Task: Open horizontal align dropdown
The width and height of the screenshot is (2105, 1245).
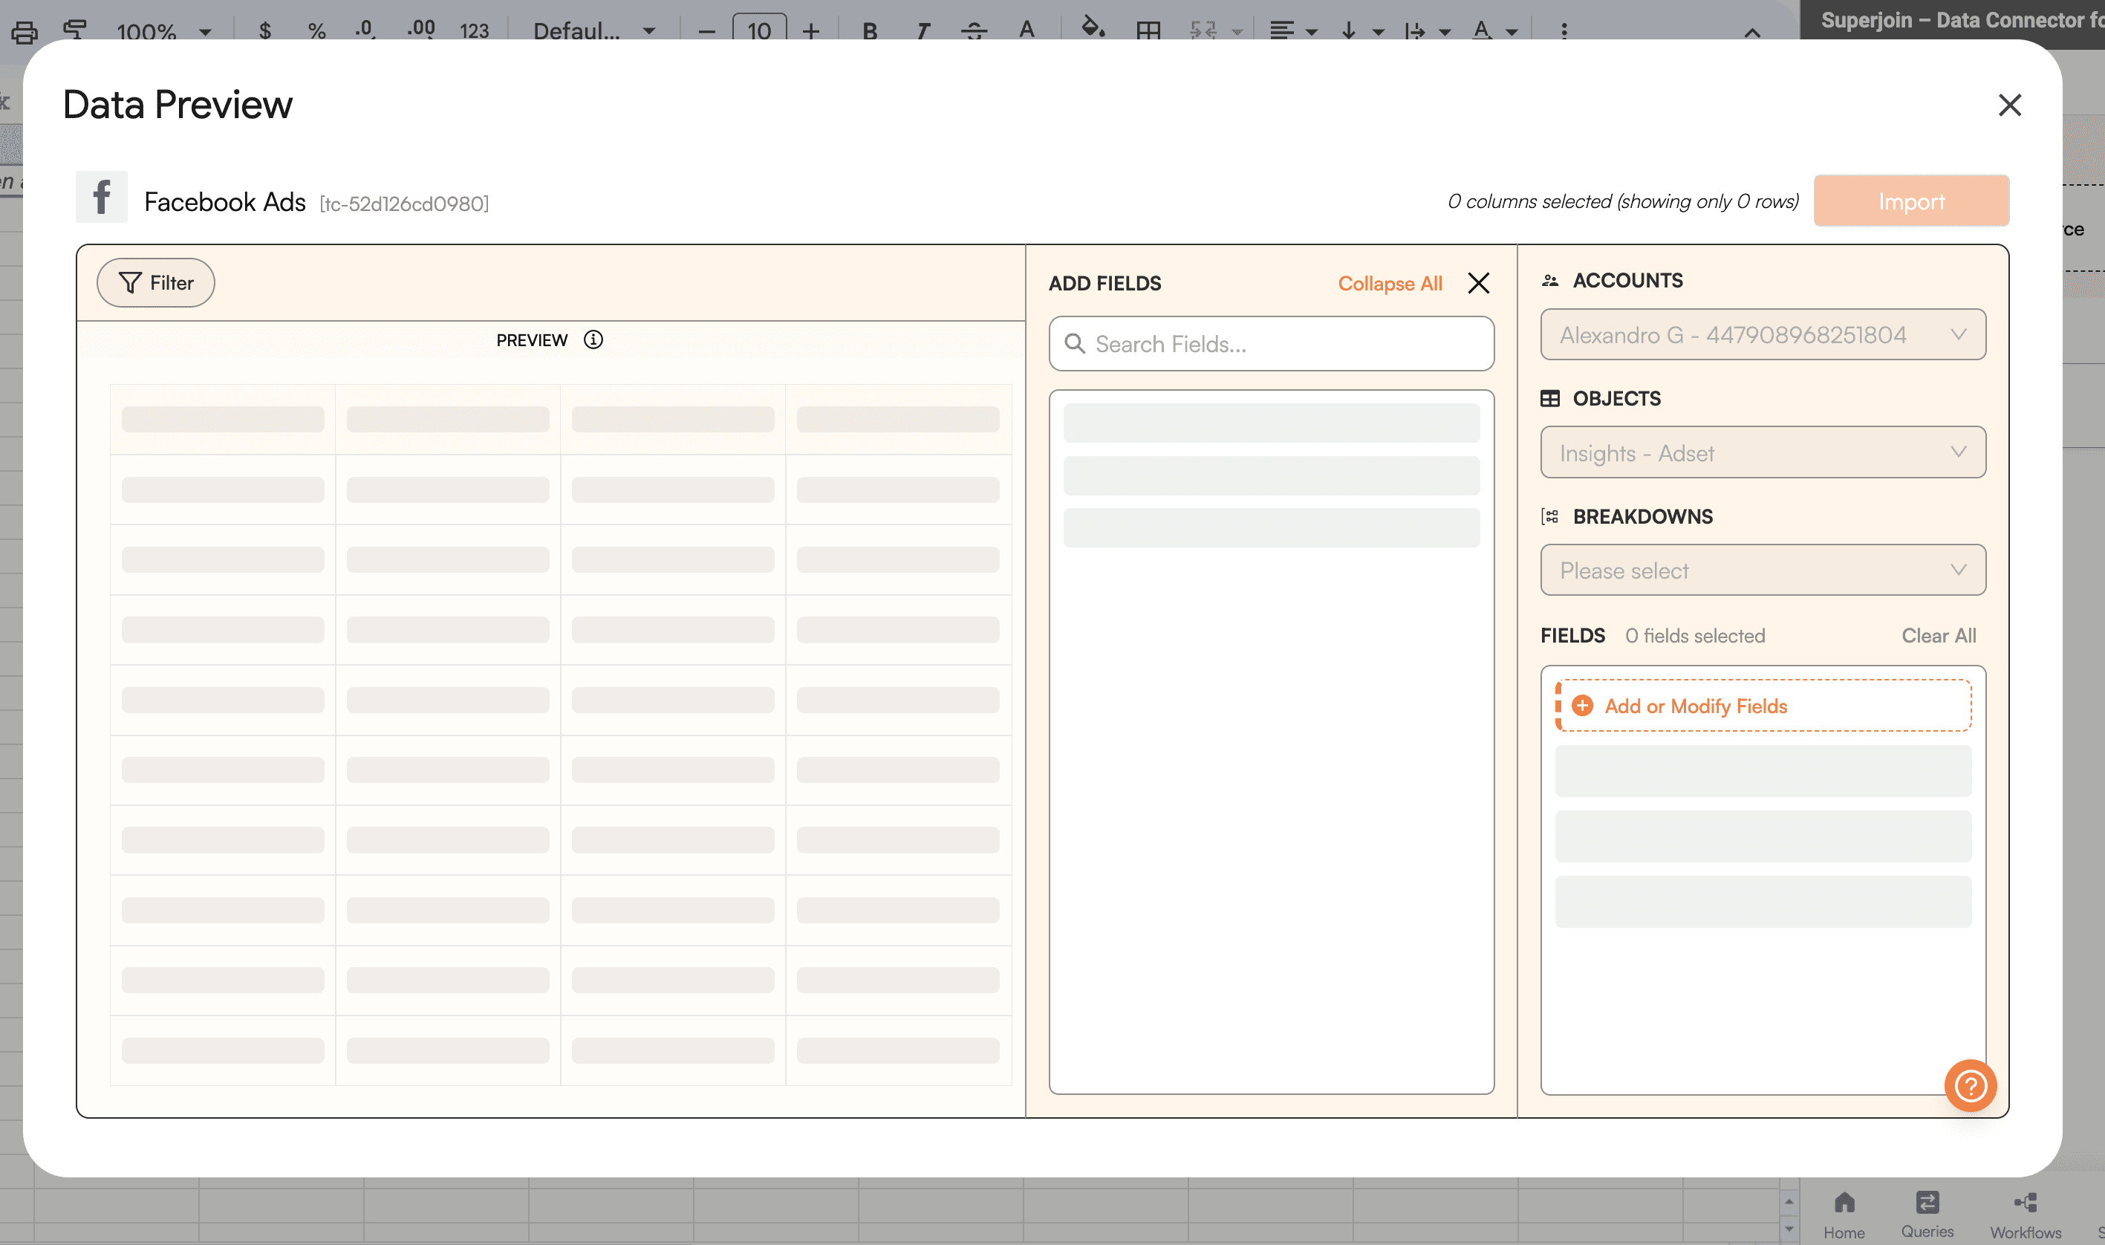Action: 1294,32
